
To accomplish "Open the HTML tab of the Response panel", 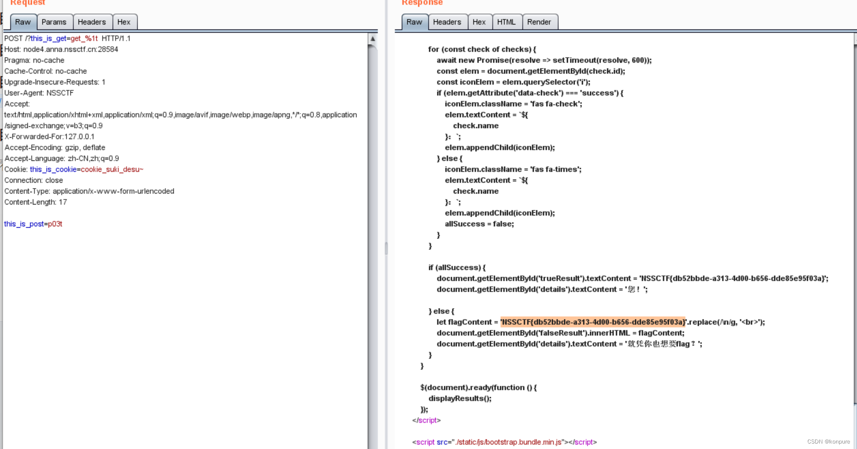I will 506,21.
